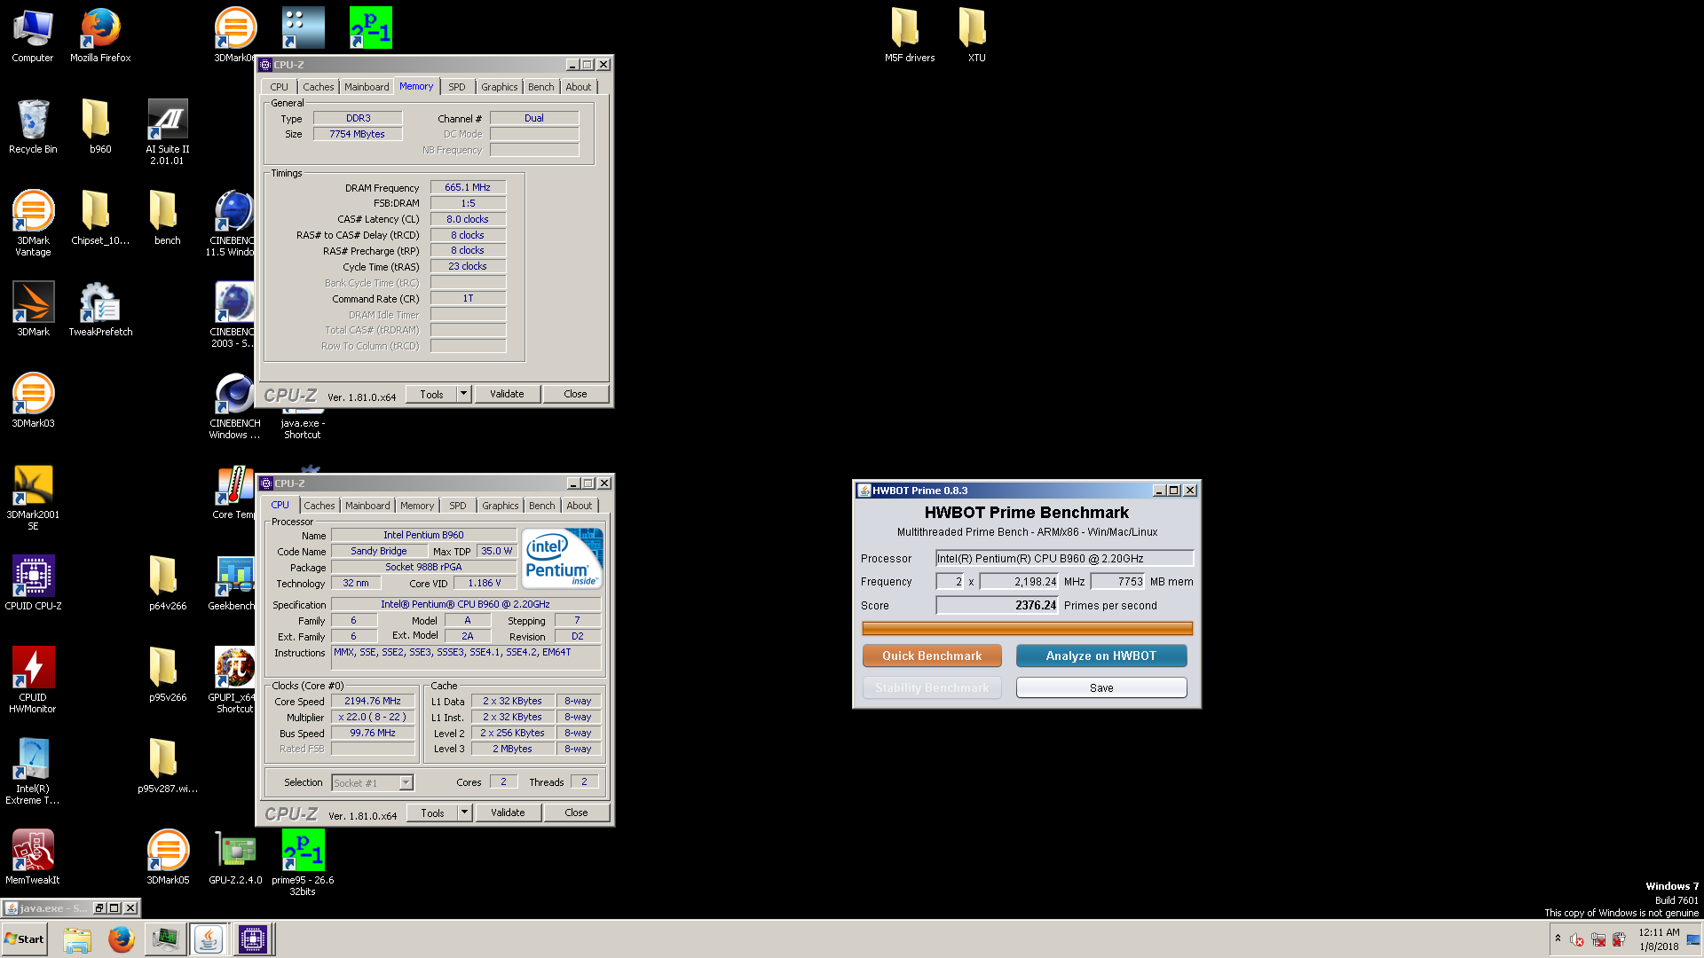This screenshot has height=958, width=1704.
Task: Open About tab in upper CPU-Z window
Action: click(578, 87)
